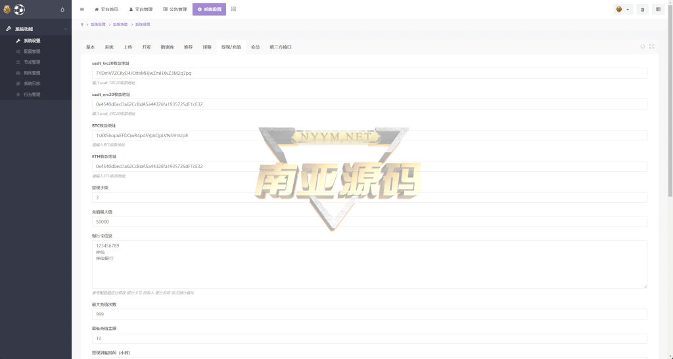Open 公告管理 in top navigation

175,10
